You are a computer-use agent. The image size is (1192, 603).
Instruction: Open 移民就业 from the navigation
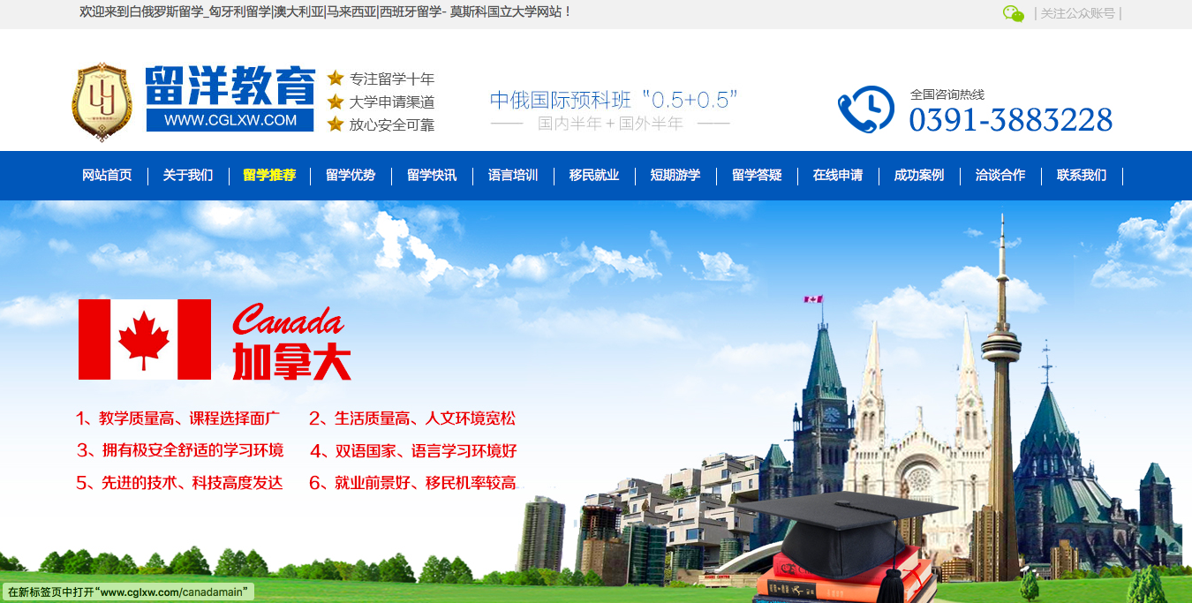point(594,175)
